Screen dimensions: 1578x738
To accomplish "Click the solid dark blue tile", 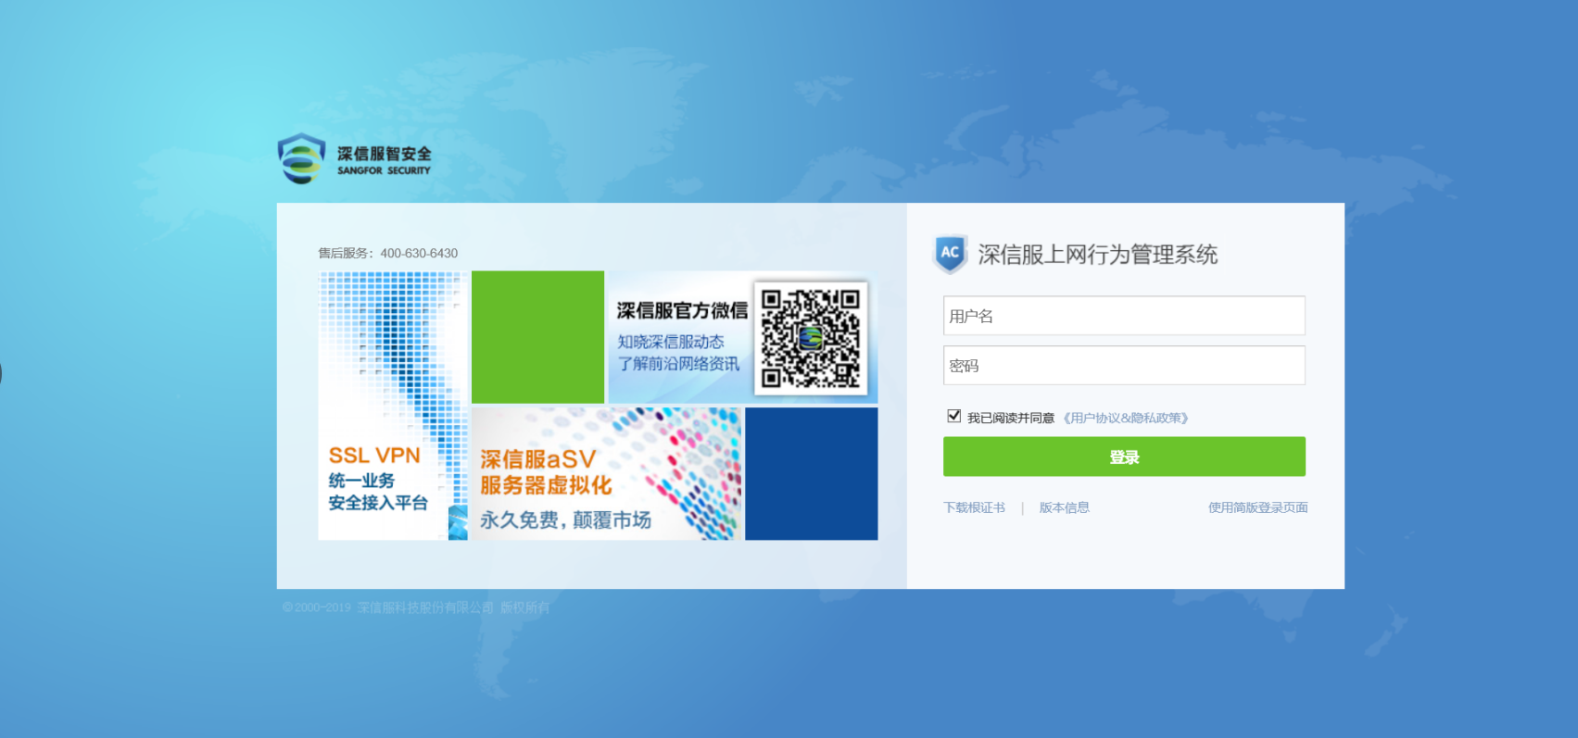I will [x=811, y=474].
